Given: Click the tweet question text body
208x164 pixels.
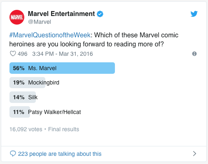Looking at the screenshot, I should (94, 40).
